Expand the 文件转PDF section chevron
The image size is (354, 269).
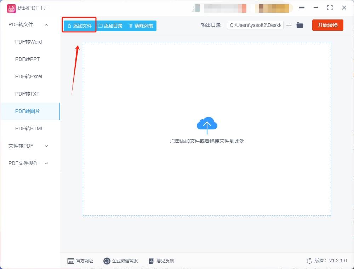(x=46, y=146)
